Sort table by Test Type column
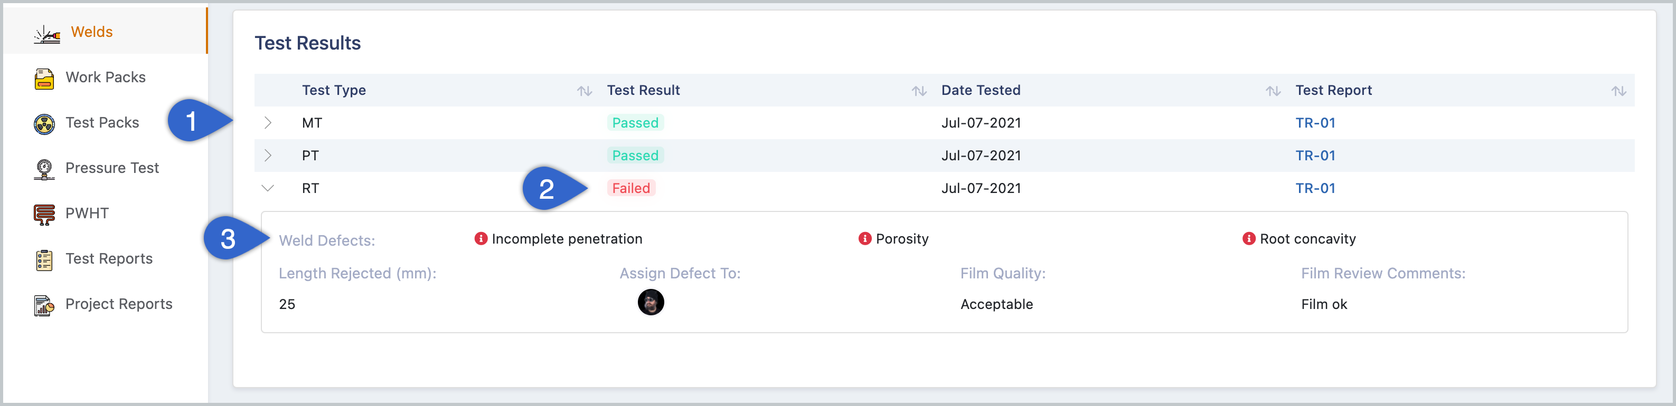 [x=584, y=91]
